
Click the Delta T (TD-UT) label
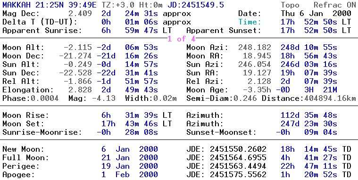coord(40,22)
